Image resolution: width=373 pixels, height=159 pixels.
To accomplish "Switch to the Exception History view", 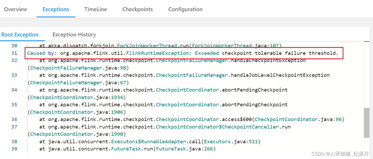I will [74, 34].
